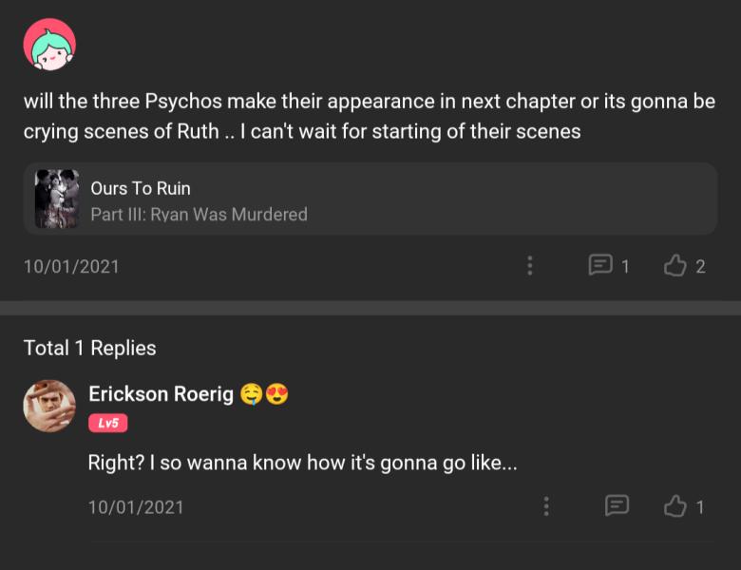Tap the Total 1 Replies heading
The height and width of the screenshot is (570, 741).
(89, 348)
